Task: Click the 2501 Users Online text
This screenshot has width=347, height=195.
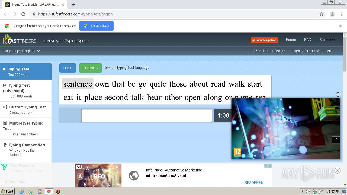Action: pyautogui.click(x=269, y=51)
